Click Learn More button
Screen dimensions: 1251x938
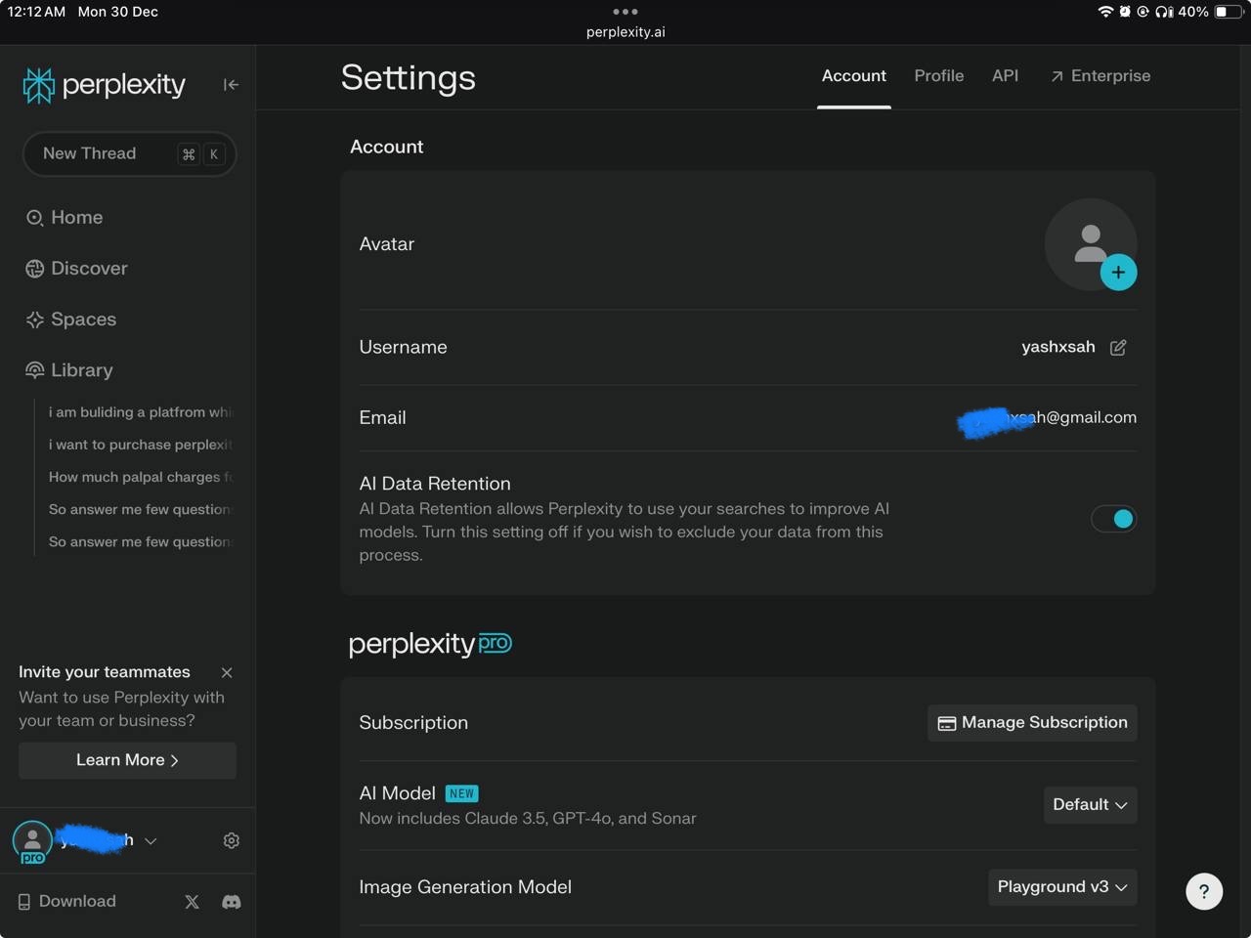127,760
